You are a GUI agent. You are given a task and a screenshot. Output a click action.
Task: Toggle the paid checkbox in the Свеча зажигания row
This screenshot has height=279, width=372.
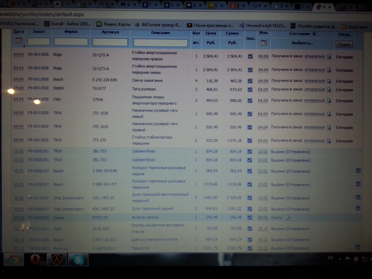pos(250,81)
